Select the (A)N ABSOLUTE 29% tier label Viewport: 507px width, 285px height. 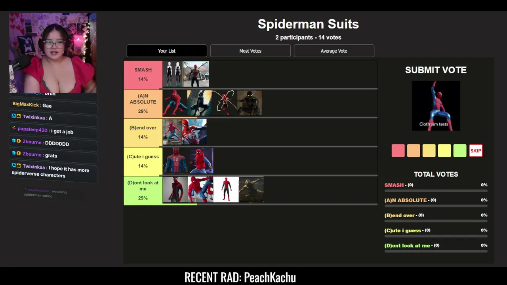point(143,104)
